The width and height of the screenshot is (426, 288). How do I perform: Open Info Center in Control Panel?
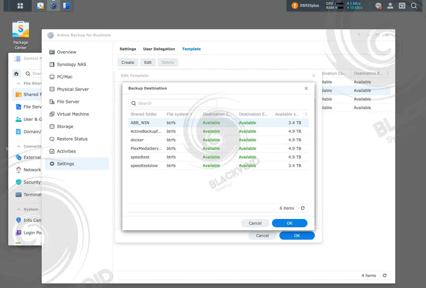[27, 220]
